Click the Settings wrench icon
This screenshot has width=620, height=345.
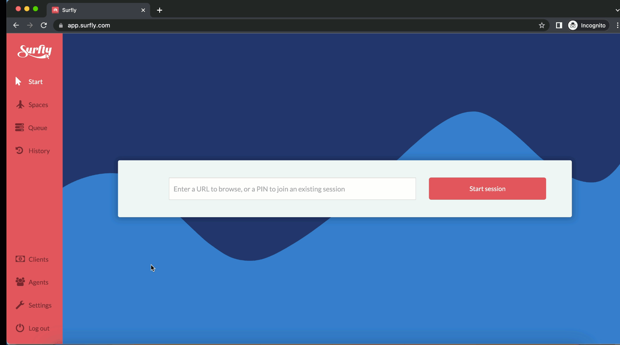click(x=20, y=305)
